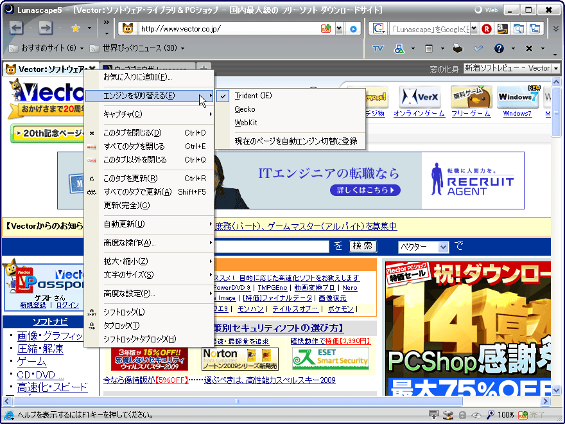Viewport: 565px width, 424px height.
Task: Expand the 拡大・縮小(Z) submenu
Action: (149, 261)
